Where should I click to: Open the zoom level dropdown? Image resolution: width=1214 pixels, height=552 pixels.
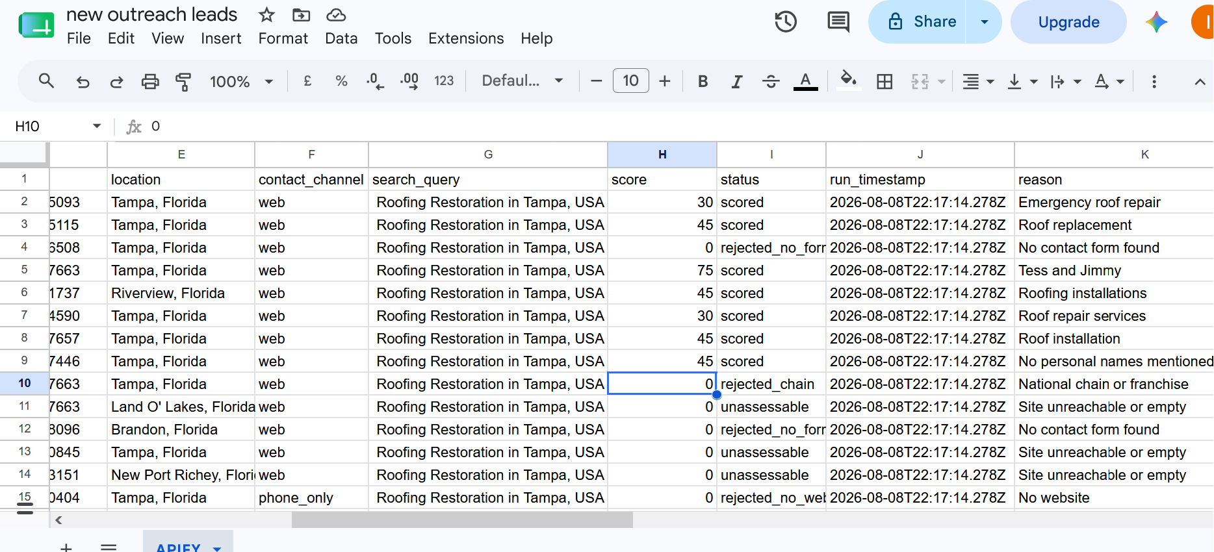241,81
